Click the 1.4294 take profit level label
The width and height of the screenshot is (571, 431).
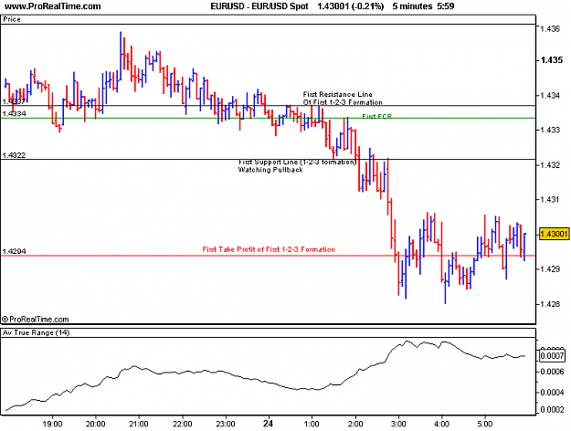point(14,251)
